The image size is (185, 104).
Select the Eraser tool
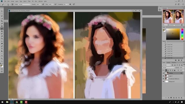coord(2,36)
